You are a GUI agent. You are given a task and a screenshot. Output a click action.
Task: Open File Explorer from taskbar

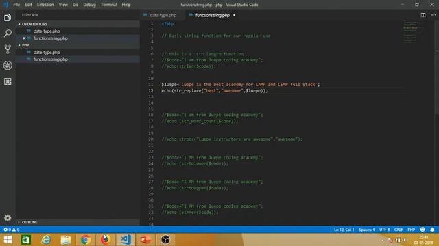(66, 240)
